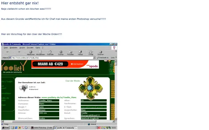Click the horizontal scrollbar left arrow
The width and height of the screenshot is (209, 130).
pyautogui.click(x=2, y=121)
